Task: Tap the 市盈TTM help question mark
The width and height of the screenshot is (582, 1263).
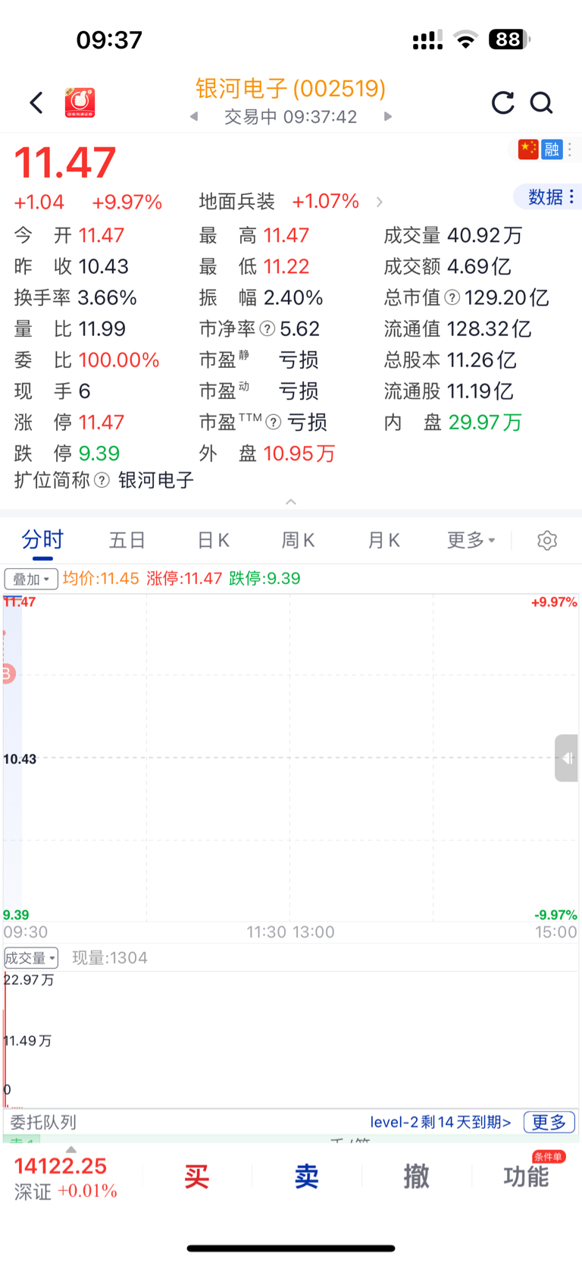Action: (274, 422)
